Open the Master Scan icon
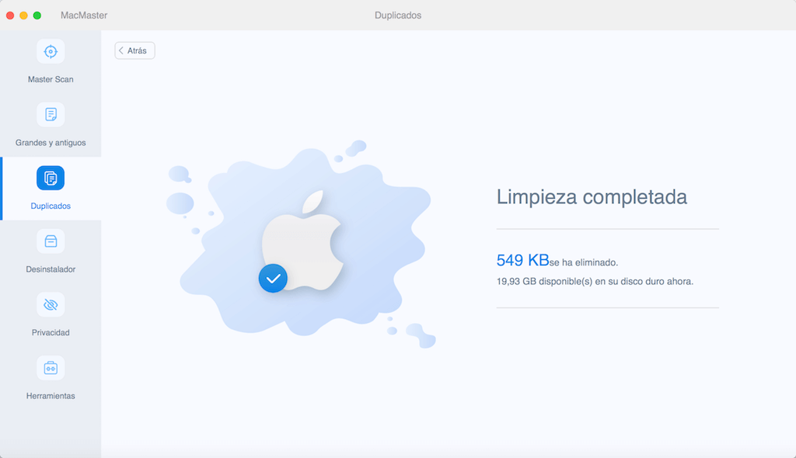Viewport: 796px width, 458px height. [51, 51]
